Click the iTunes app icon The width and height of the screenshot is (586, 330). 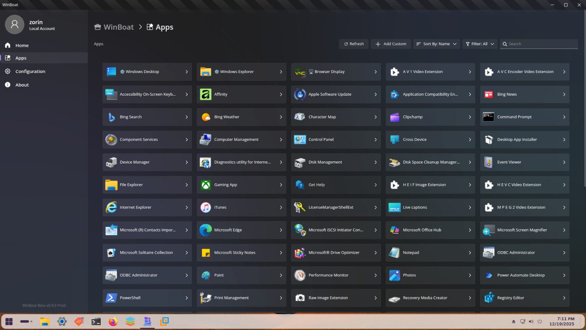[205, 207]
